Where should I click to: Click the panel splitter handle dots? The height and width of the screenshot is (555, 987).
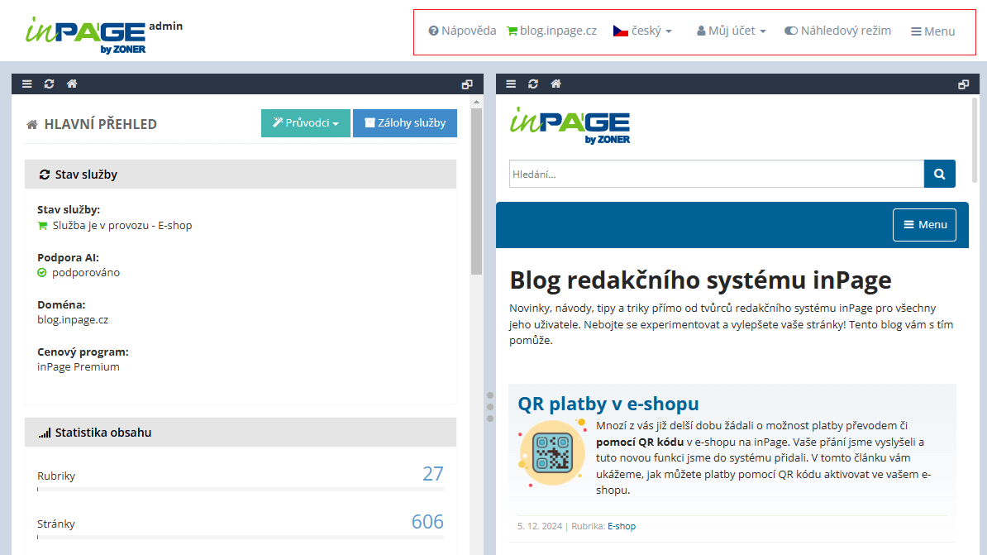pyautogui.click(x=489, y=407)
